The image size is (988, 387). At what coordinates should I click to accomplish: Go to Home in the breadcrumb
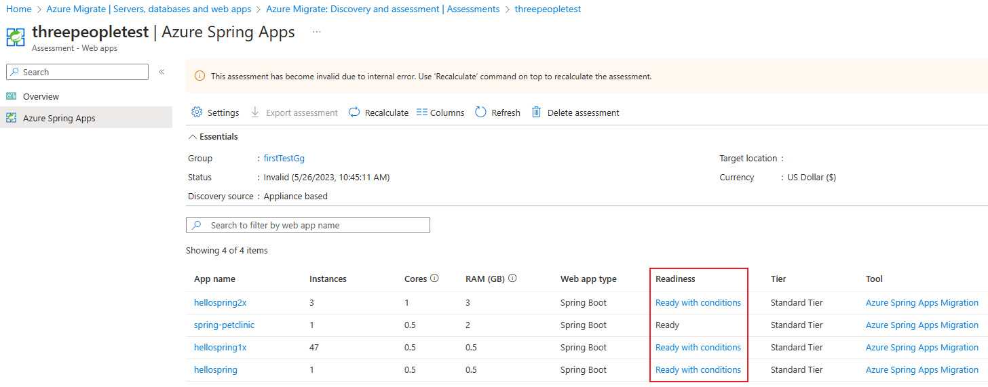(x=19, y=9)
